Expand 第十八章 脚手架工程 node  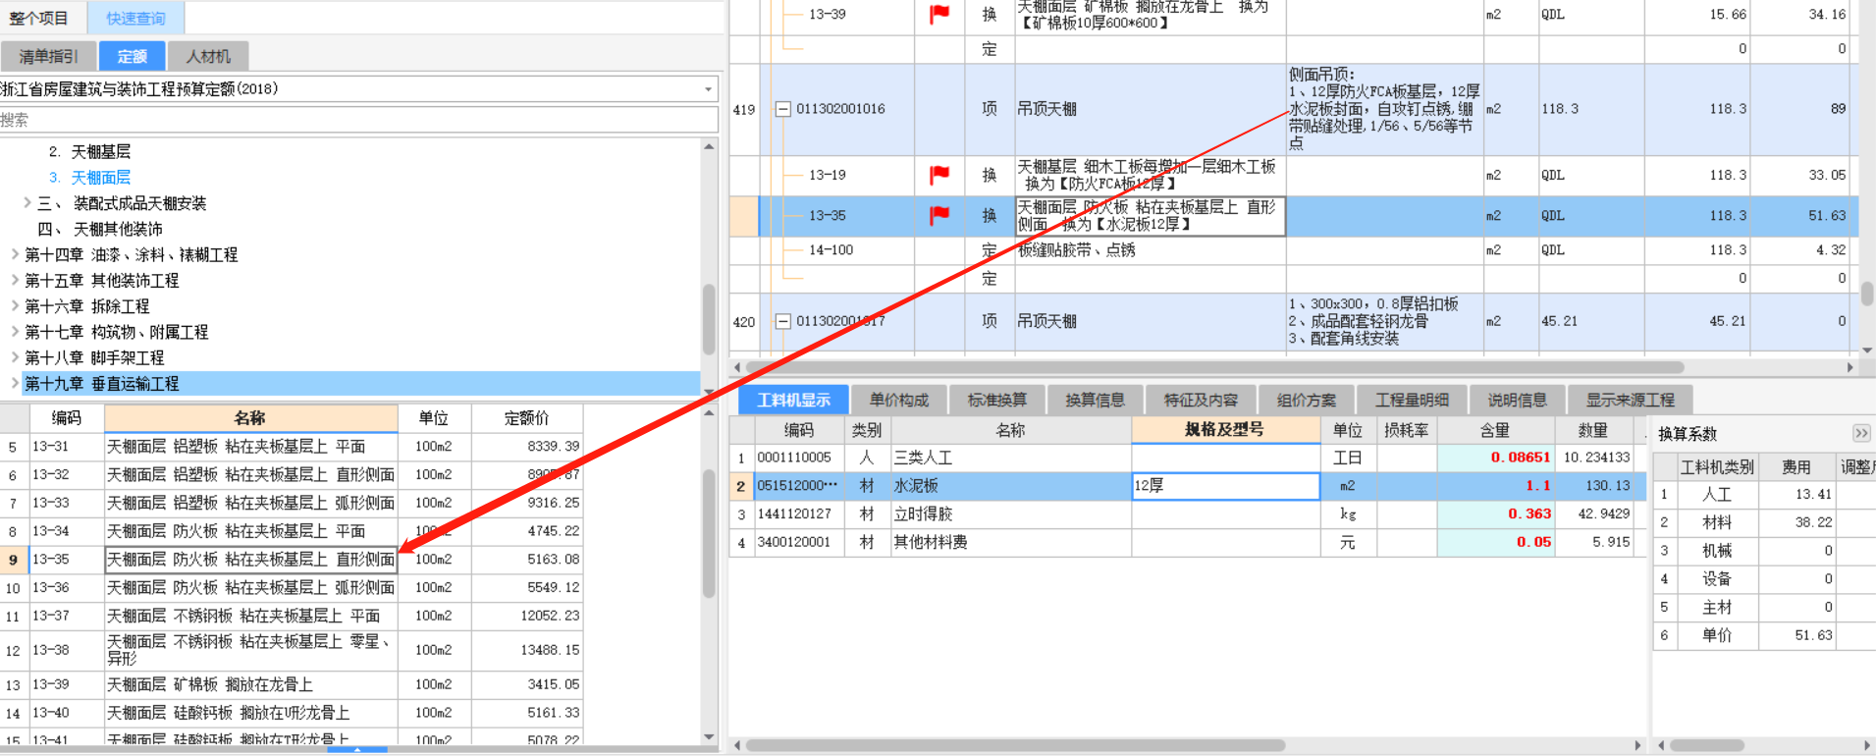[x=15, y=357]
